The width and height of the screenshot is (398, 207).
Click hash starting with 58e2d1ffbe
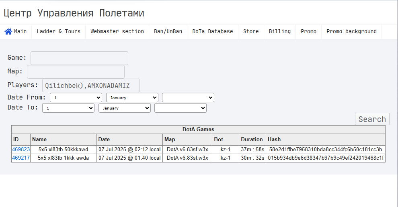(325, 150)
